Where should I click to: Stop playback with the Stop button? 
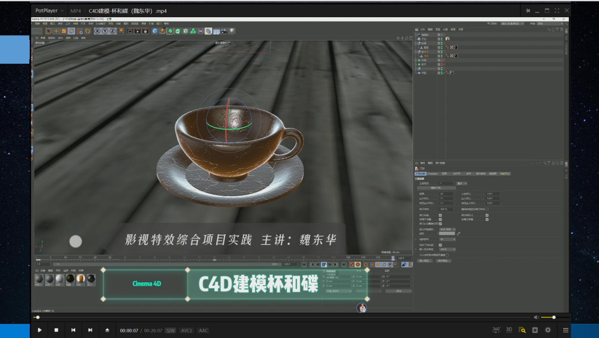(56, 330)
